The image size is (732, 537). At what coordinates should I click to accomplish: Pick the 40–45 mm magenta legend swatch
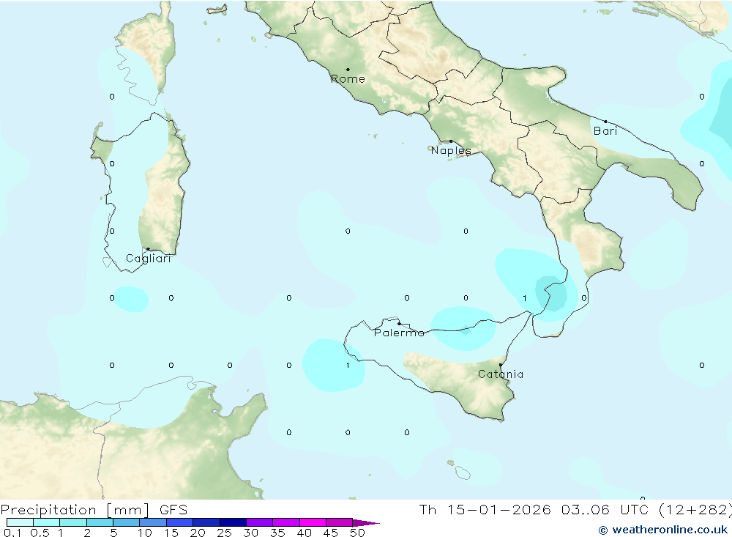(x=313, y=522)
